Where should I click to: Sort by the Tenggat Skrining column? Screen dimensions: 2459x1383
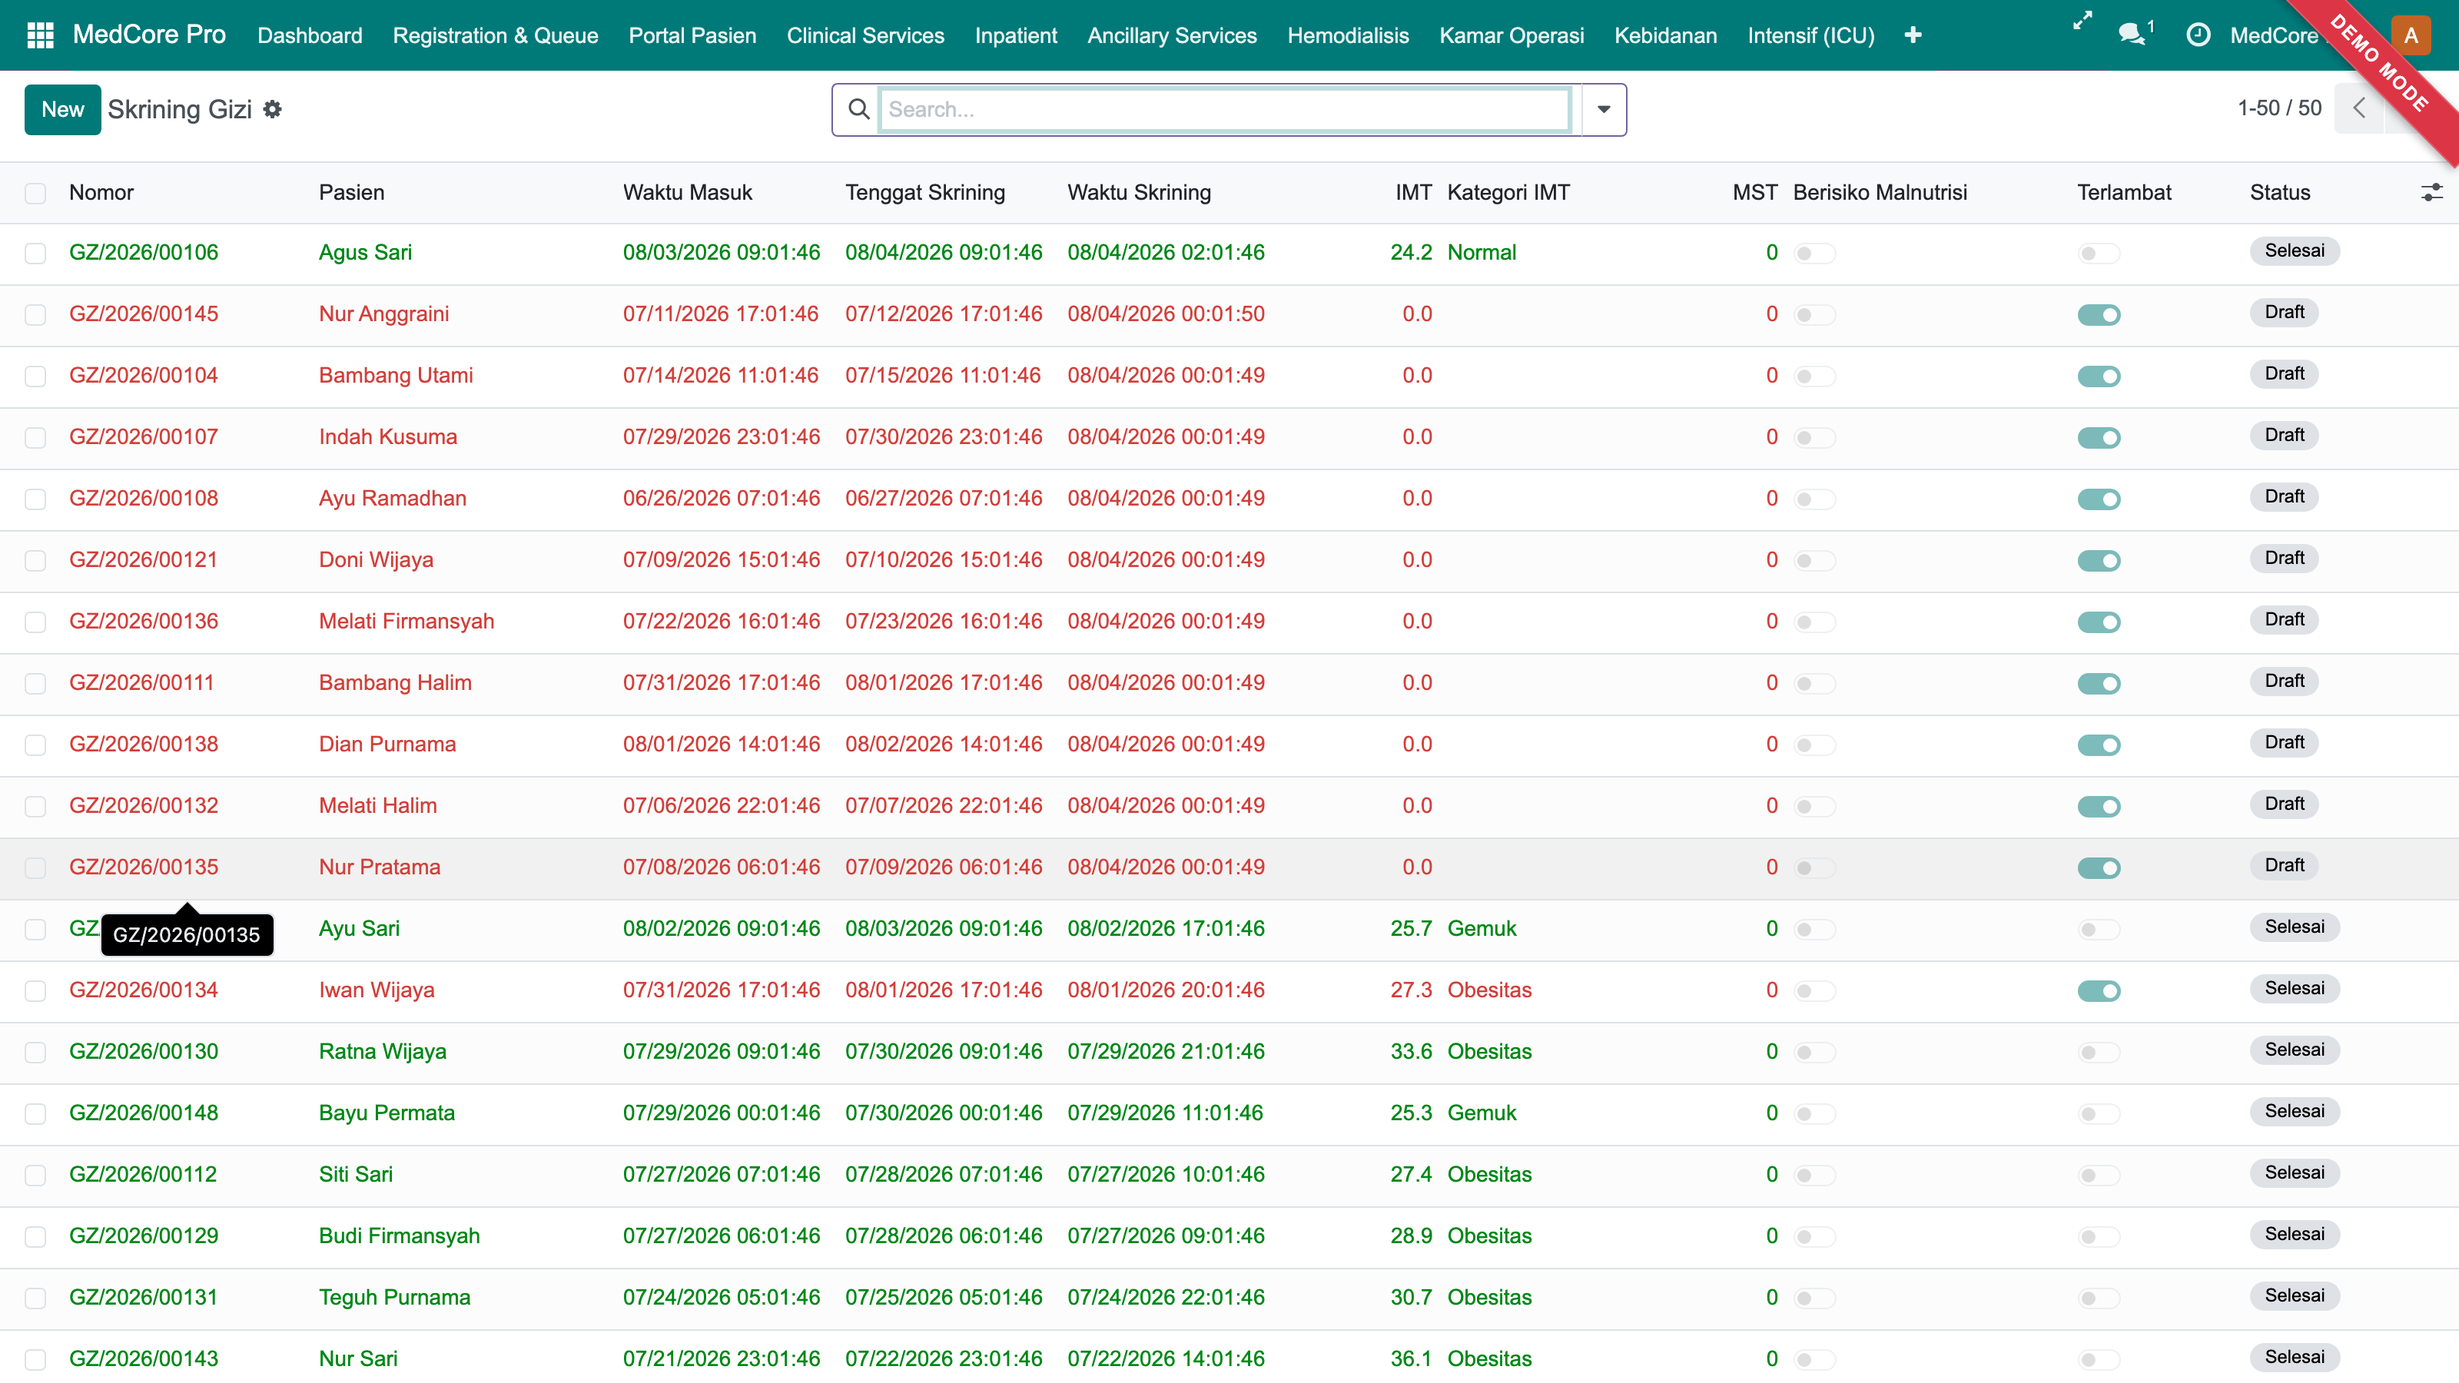[x=925, y=193]
